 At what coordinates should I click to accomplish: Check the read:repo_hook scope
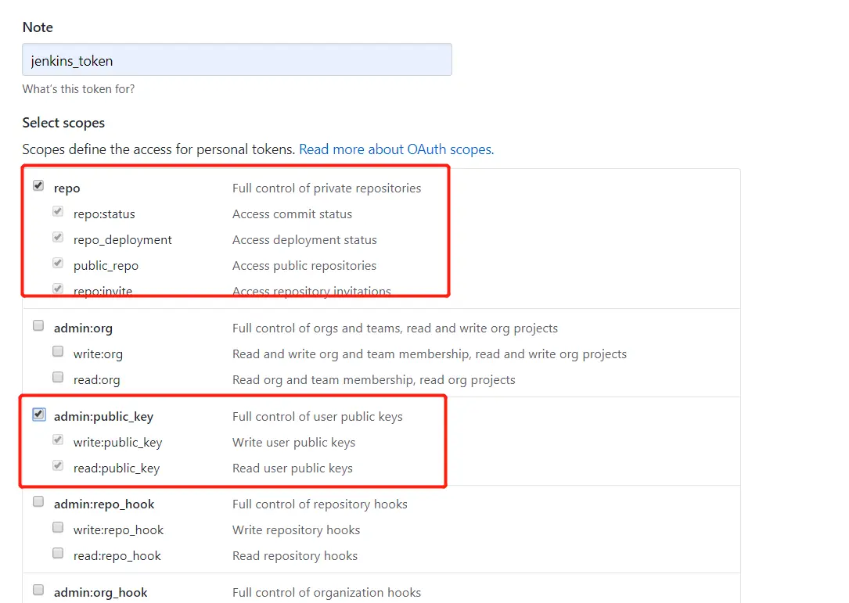(x=58, y=554)
